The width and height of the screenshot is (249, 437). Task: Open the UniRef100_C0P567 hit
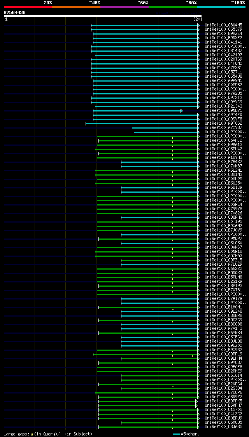(223, 85)
